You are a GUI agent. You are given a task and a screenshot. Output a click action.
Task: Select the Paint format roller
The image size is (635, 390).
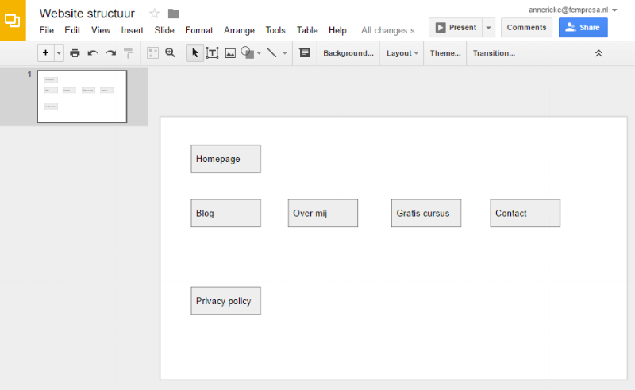(x=129, y=53)
